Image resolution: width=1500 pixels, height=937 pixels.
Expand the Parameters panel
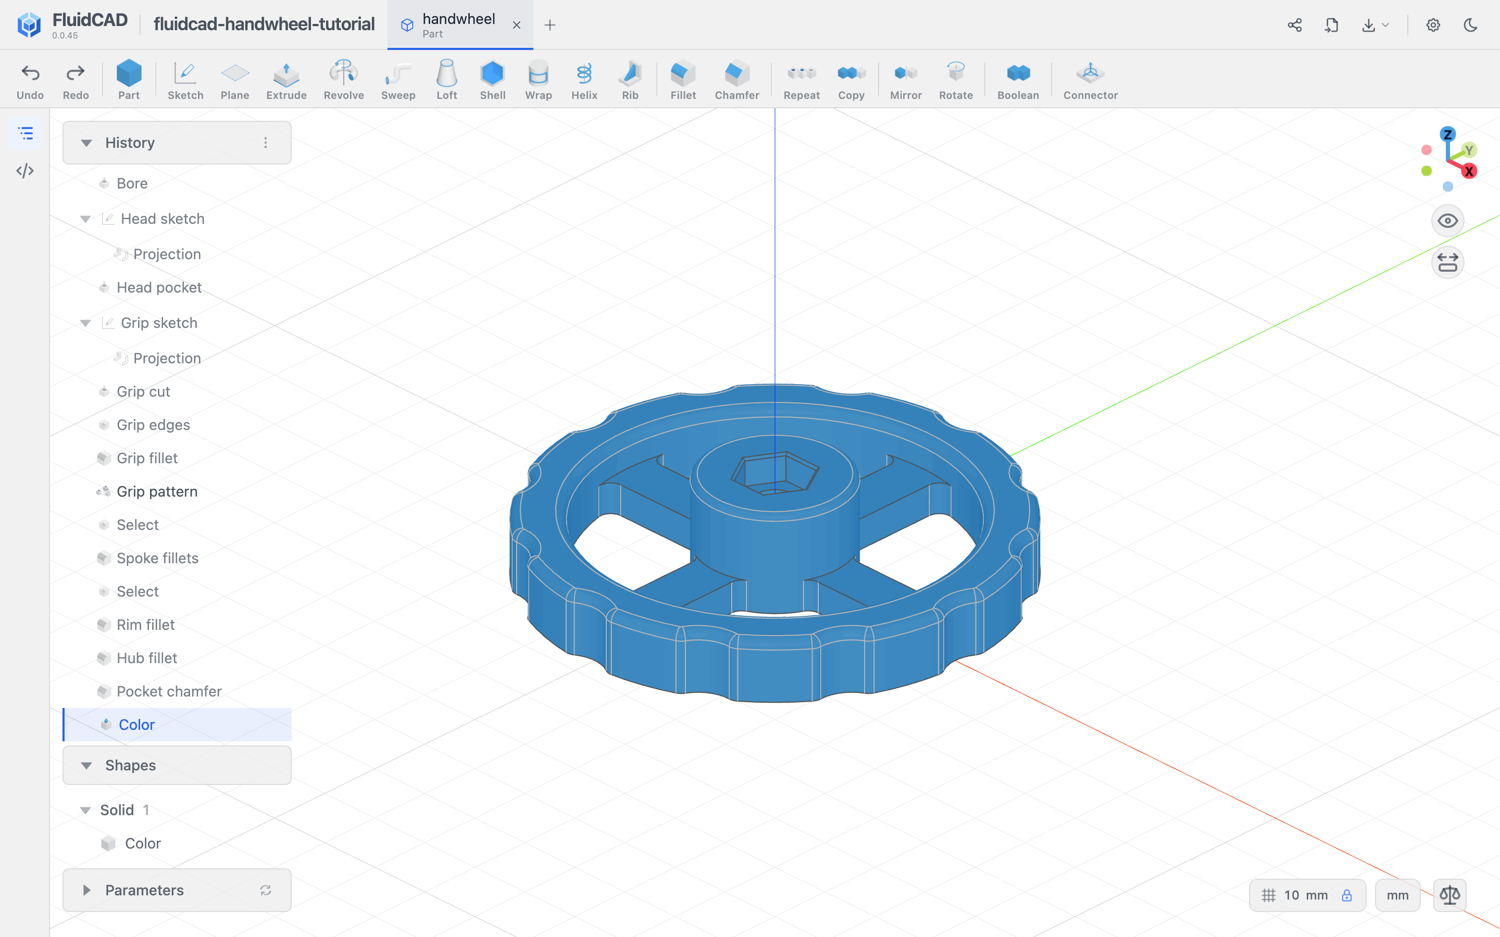click(86, 890)
